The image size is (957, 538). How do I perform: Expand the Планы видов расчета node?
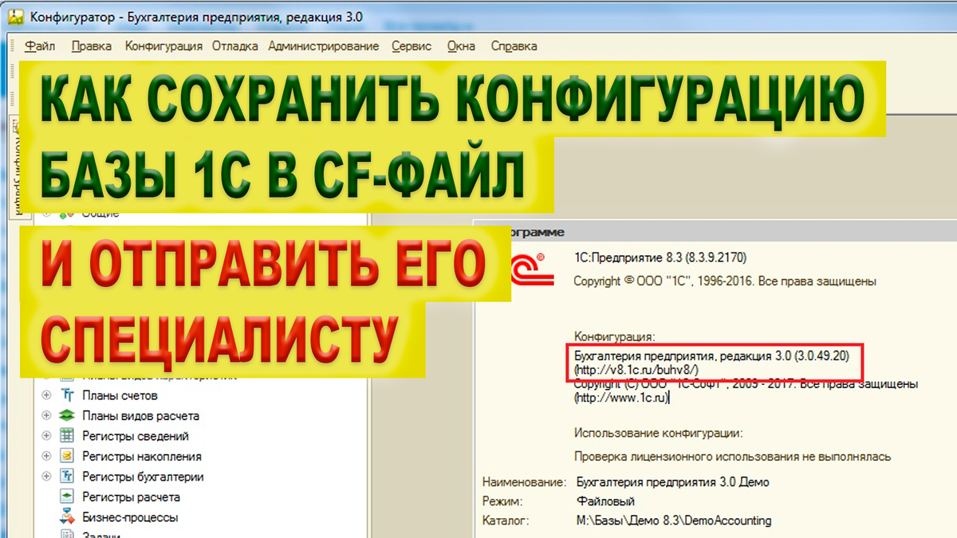[x=46, y=416]
